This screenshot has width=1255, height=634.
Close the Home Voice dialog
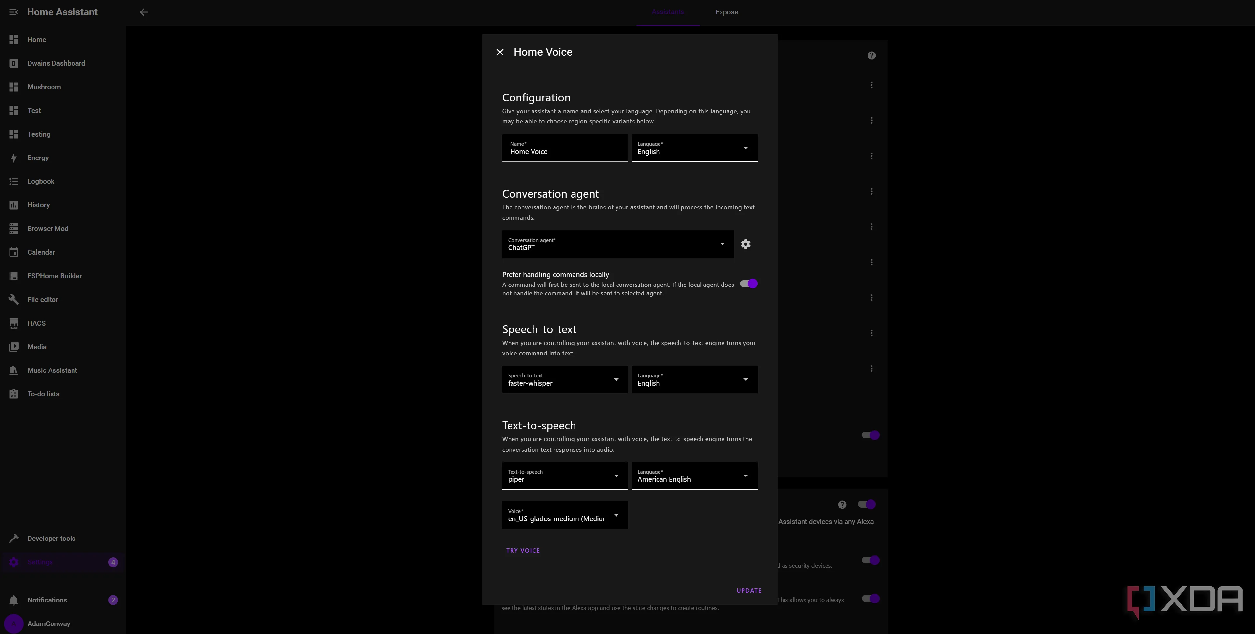(500, 52)
